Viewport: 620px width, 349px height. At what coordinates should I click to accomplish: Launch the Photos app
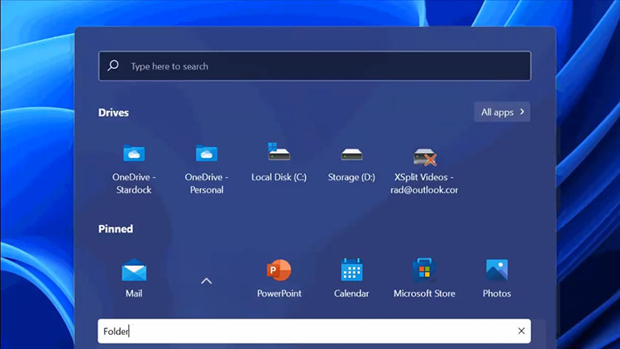(497, 278)
